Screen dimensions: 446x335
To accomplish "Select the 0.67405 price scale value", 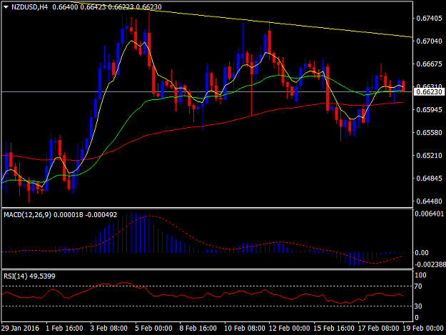I will tap(429, 19).
